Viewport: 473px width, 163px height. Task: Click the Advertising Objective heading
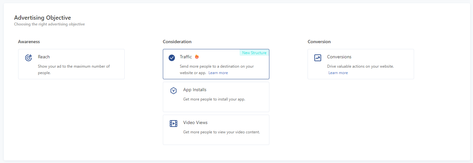pyautogui.click(x=42, y=18)
